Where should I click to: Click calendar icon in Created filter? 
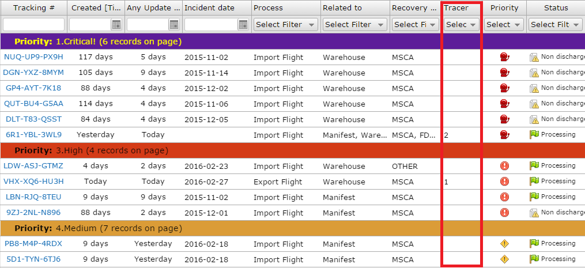[x=116, y=25]
